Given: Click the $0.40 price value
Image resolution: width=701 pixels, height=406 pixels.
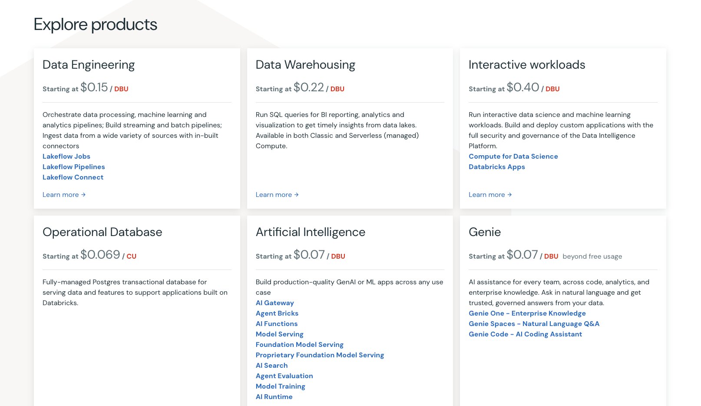Looking at the screenshot, I should [523, 87].
